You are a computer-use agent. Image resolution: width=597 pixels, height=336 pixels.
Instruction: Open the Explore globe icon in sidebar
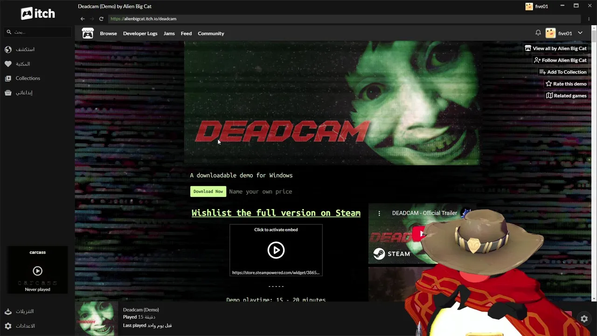click(x=8, y=49)
